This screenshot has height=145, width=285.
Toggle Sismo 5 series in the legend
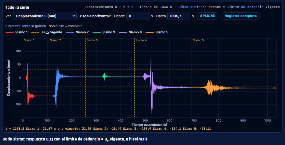[157, 32]
